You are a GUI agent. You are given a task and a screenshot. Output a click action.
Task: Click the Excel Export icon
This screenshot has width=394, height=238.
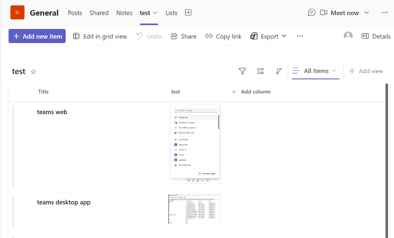[x=254, y=36]
